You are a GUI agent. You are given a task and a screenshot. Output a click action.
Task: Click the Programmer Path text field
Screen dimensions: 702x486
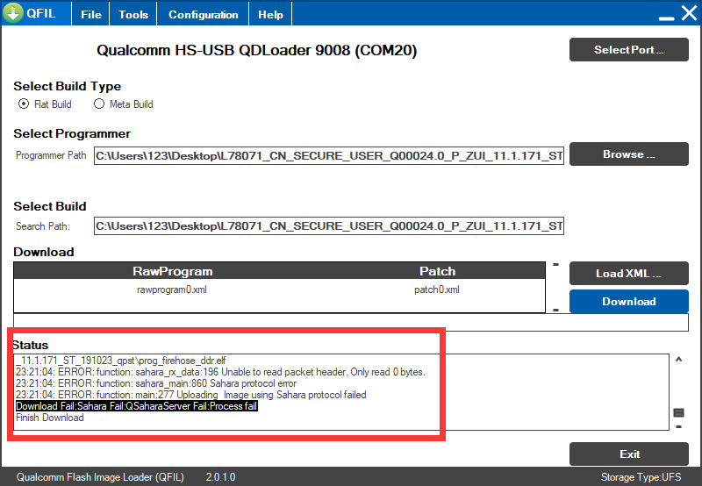tap(328, 156)
